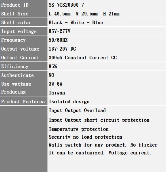This screenshot has height=172, width=166.
Task: Select the 3W~6W wattage value
Action: pos(55,84)
